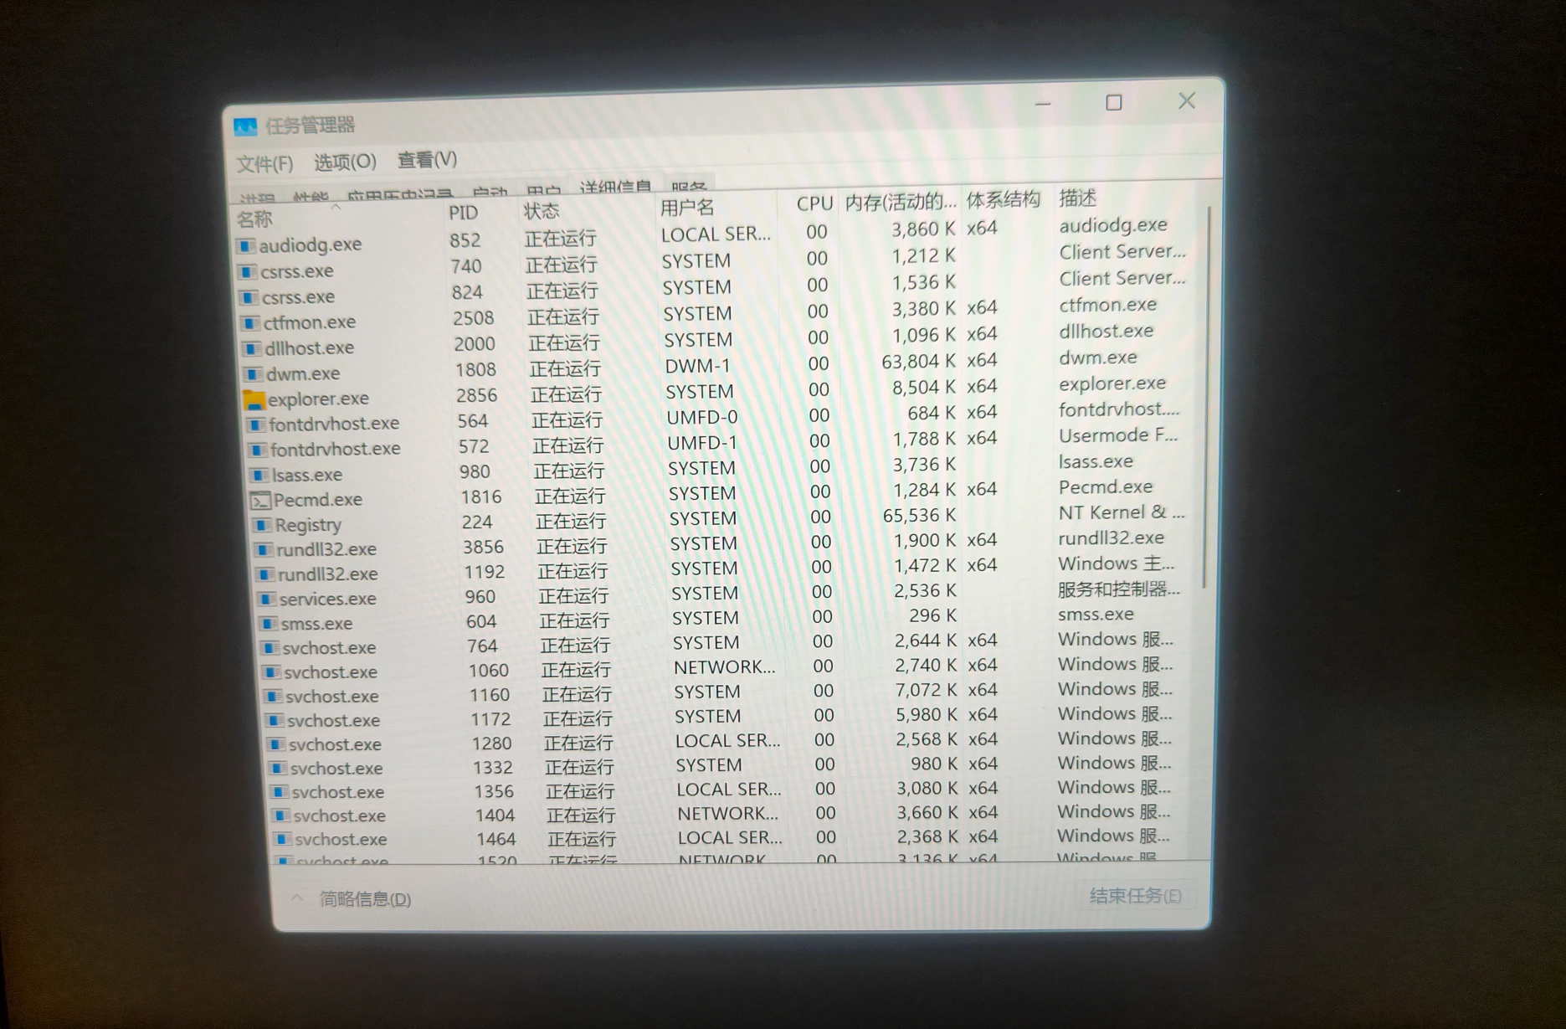Click PID value 2856

(477, 395)
